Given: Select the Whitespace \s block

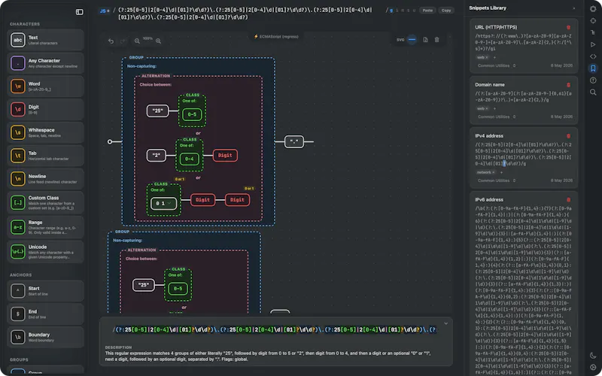Looking at the screenshot, I should [x=45, y=132].
